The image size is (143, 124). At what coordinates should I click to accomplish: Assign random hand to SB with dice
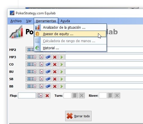click(48, 79)
